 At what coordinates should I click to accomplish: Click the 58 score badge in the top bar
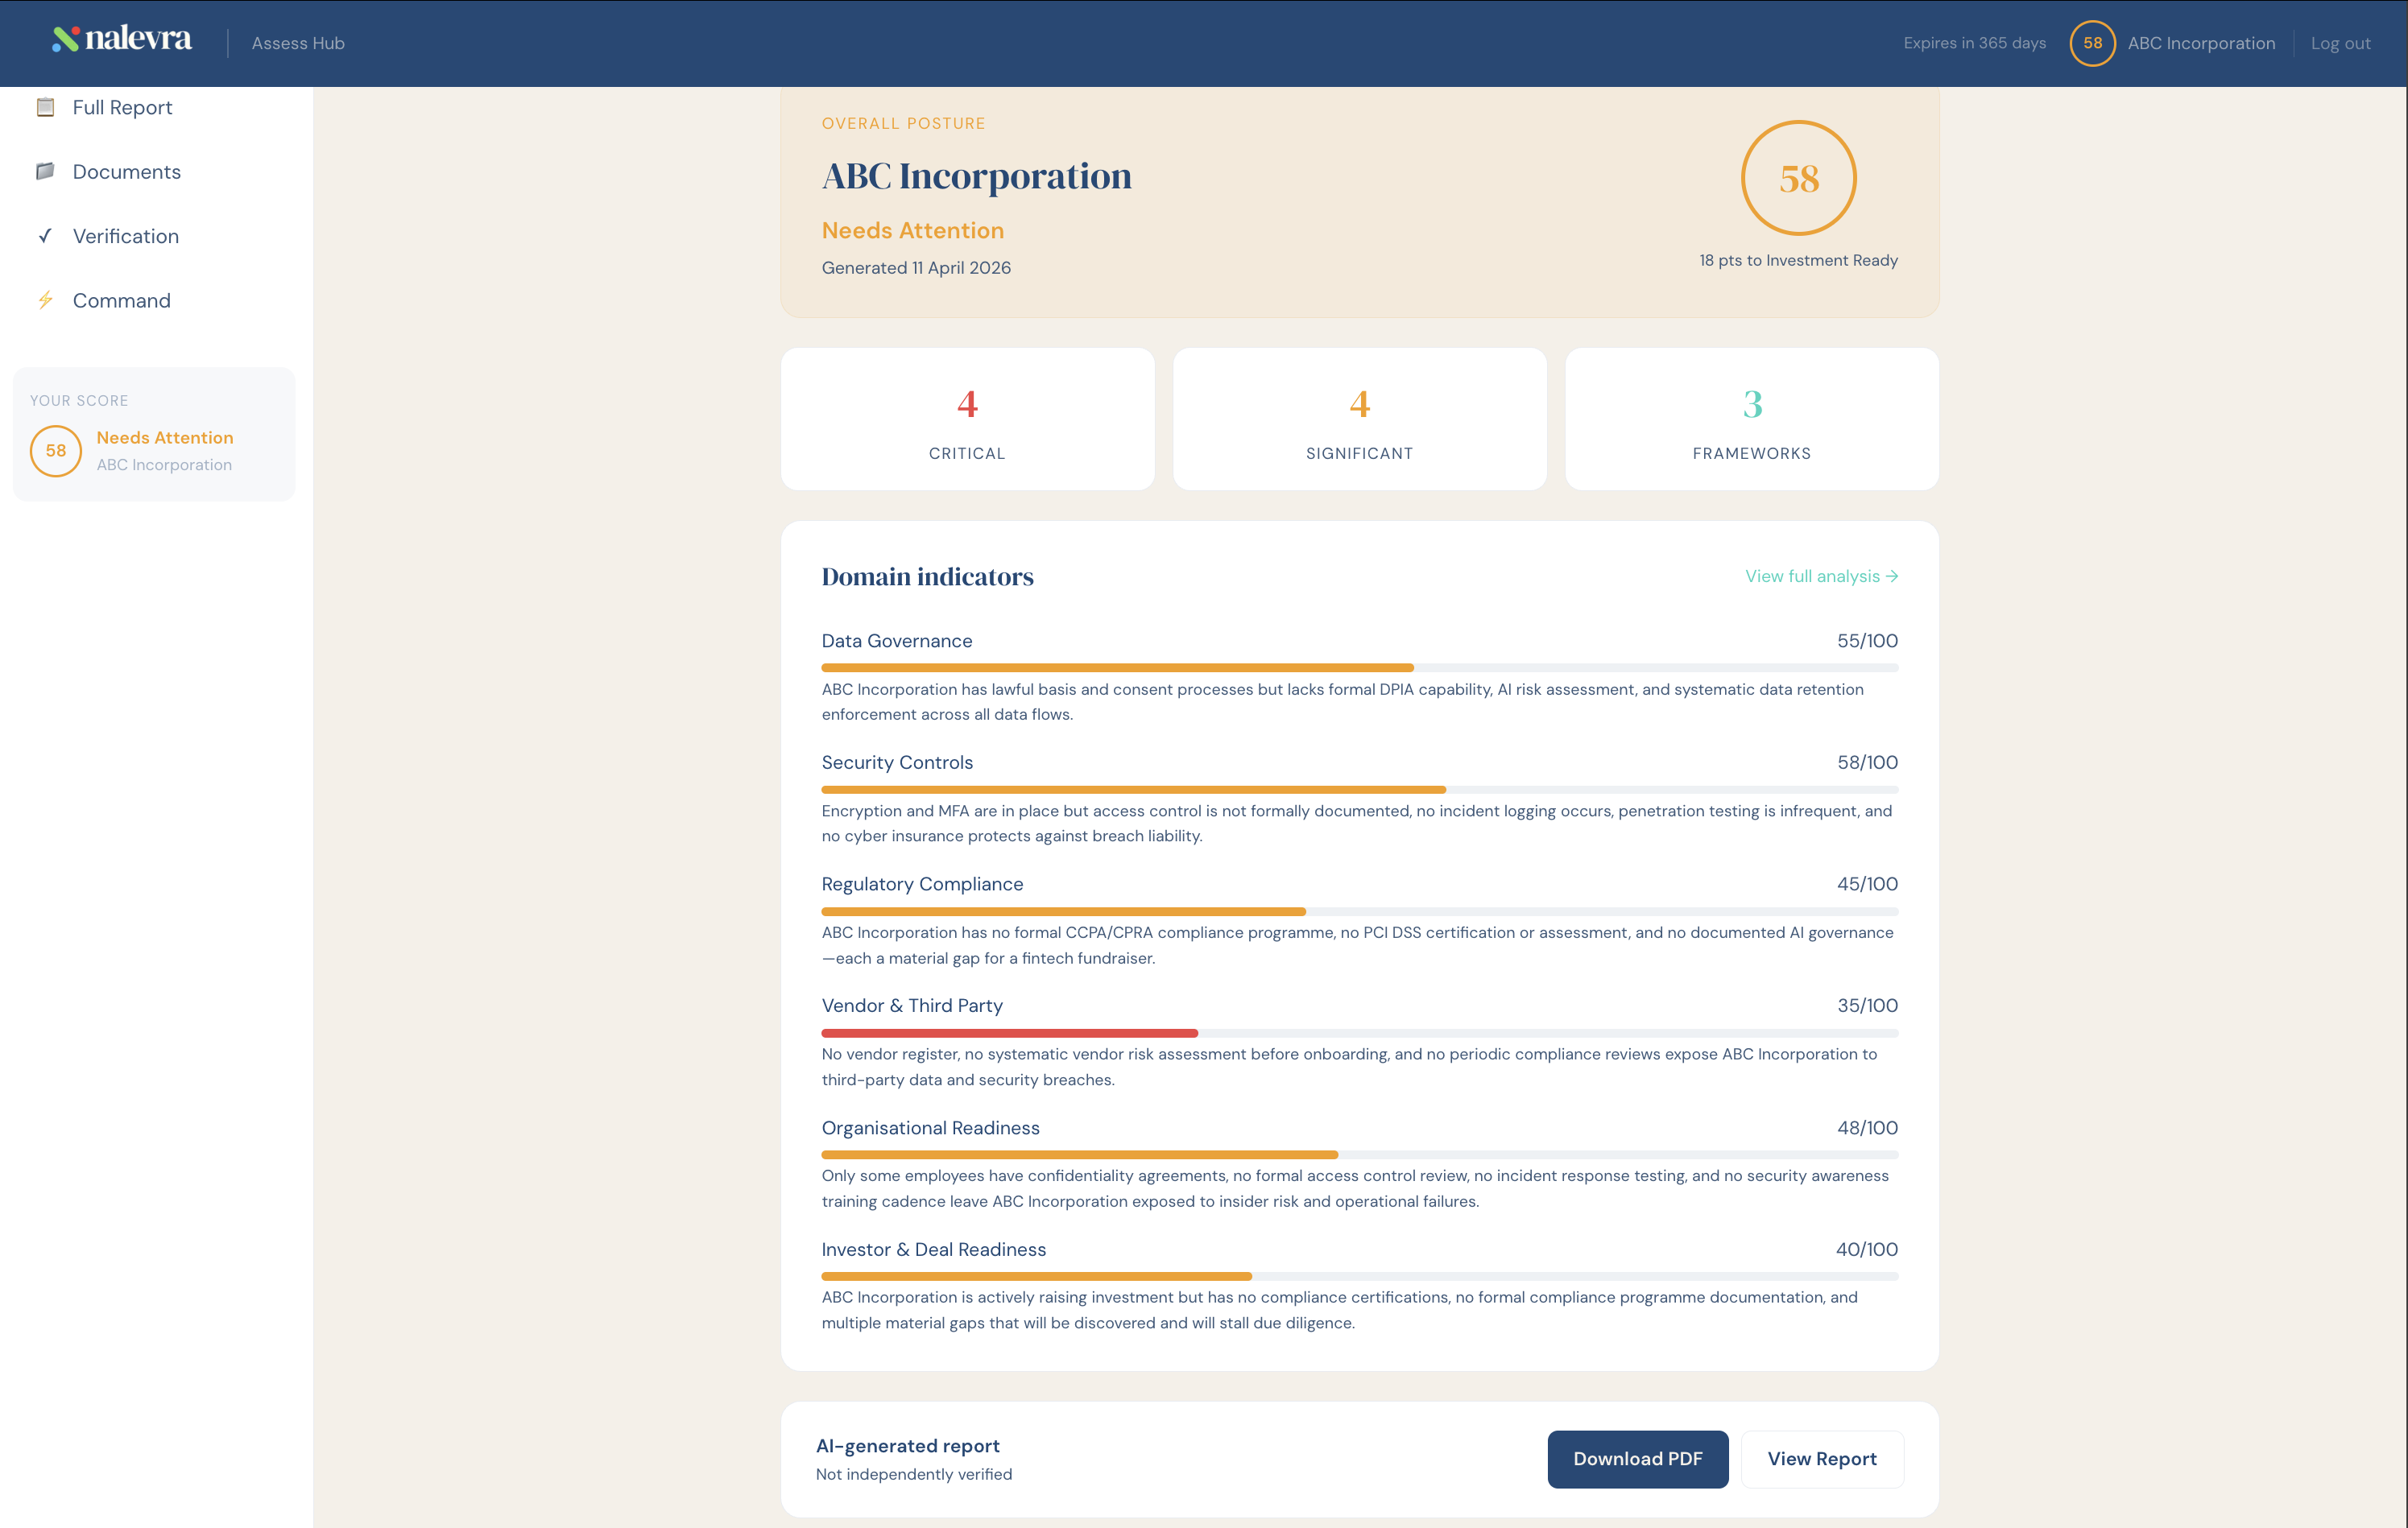[x=2093, y=43]
